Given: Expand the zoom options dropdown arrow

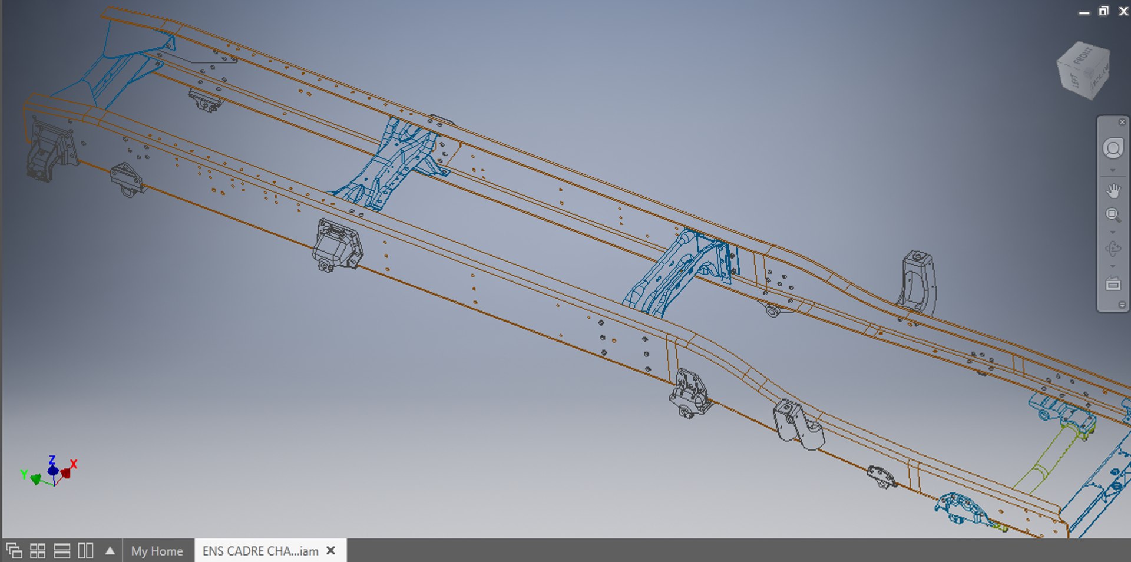Looking at the screenshot, I should 1113,233.
